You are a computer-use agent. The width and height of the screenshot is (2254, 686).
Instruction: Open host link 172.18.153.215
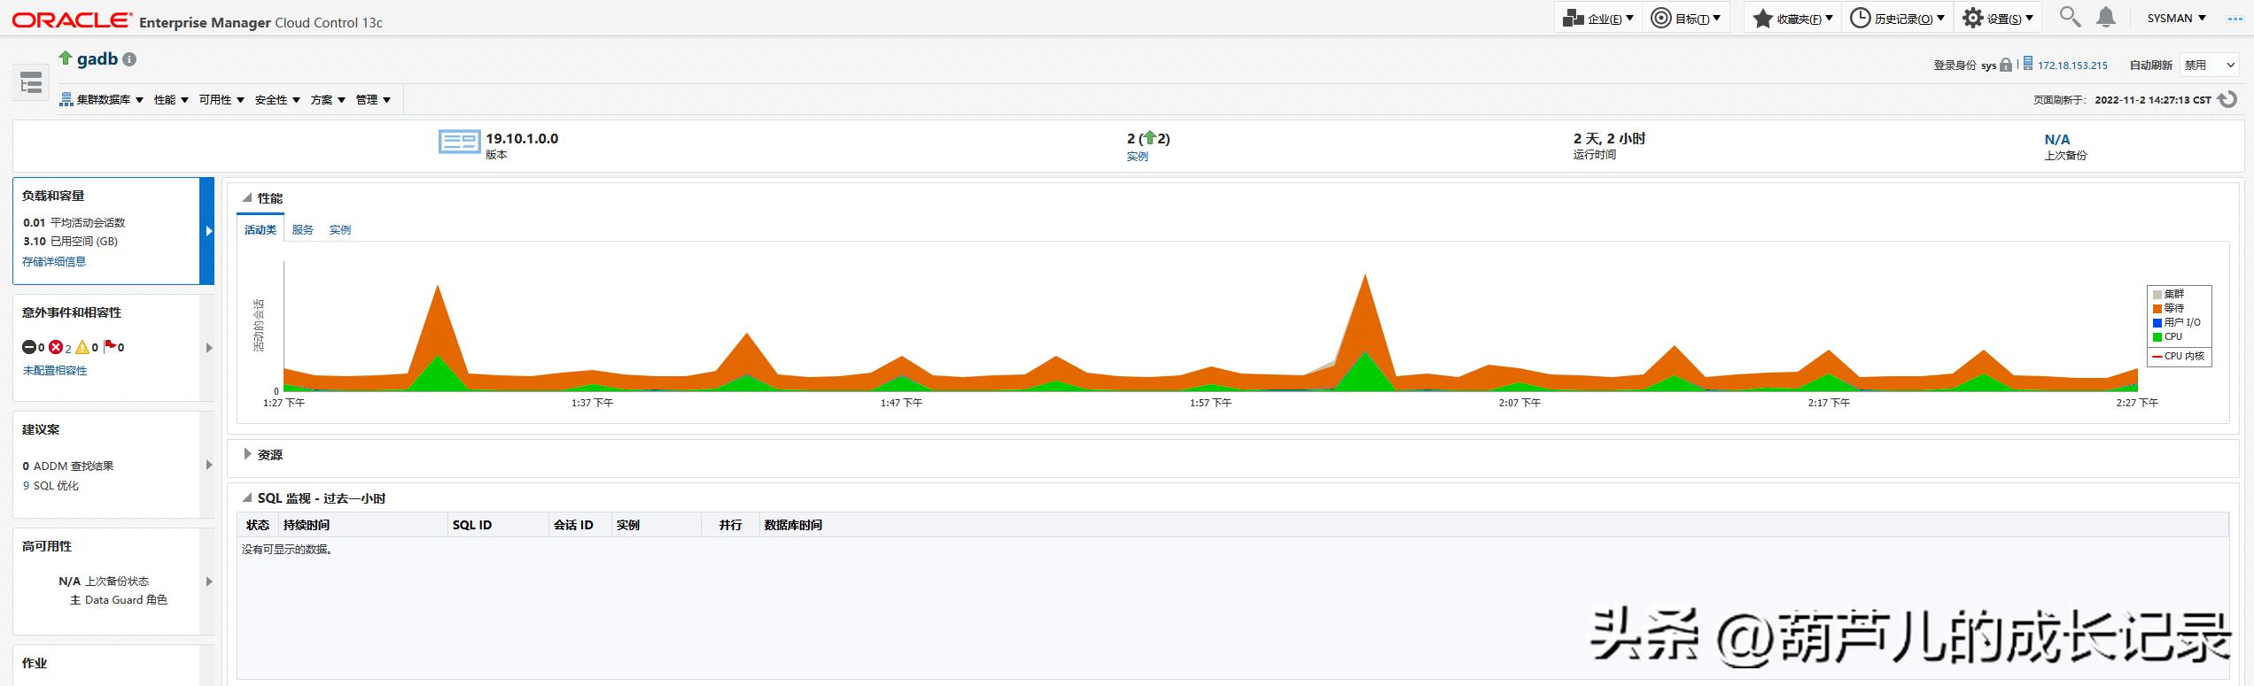click(2072, 66)
